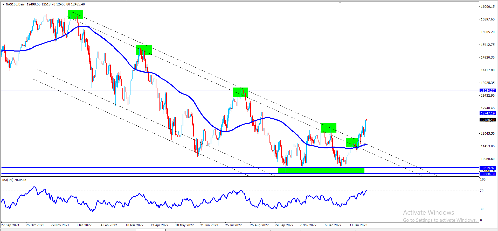Open the arrow beside NAS100,Daily title

coord(3,4)
